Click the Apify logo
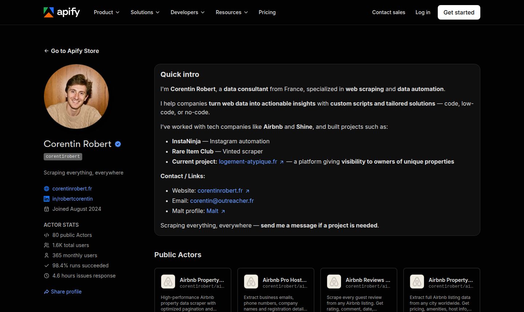 point(61,12)
